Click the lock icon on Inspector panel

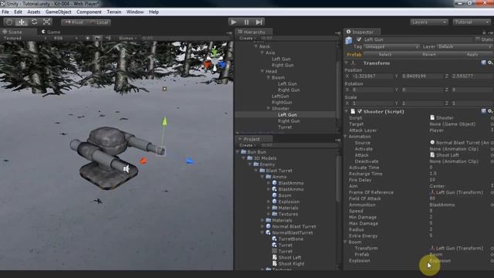click(484, 32)
